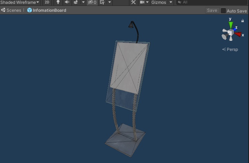This screenshot has width=249, height=163.
Task: Toggle scene lighting with the lightbulb icon
Action: [x=58, y=2]
